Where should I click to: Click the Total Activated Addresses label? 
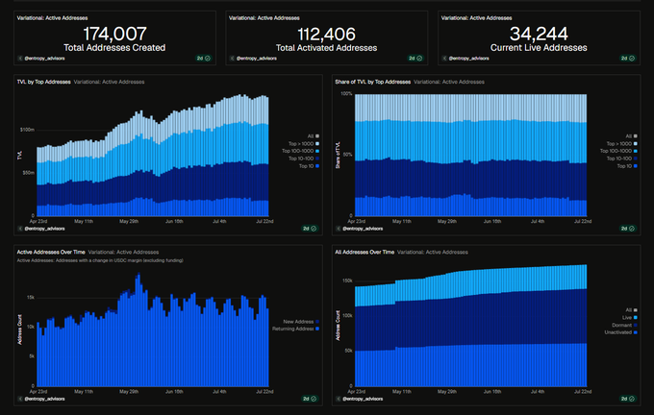click(x=327, y=48)
